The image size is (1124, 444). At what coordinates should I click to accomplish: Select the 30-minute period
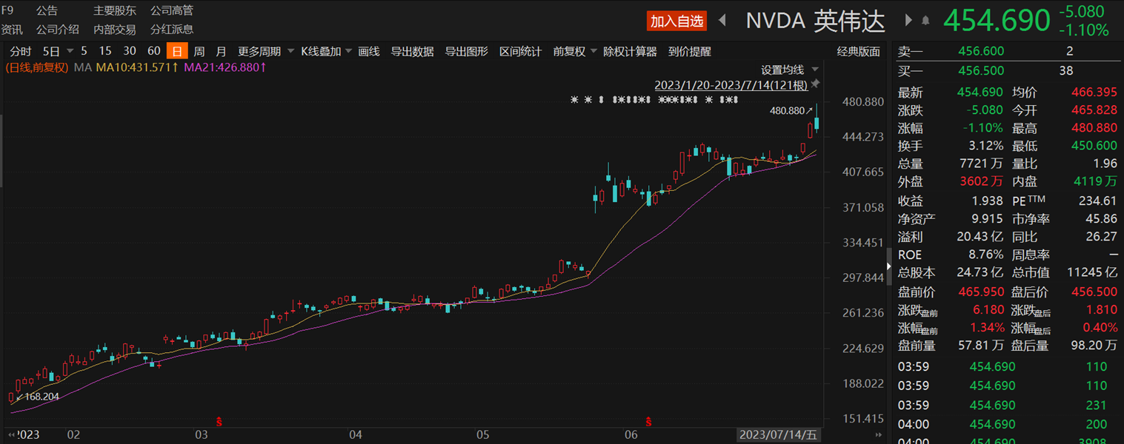[130, 51]
